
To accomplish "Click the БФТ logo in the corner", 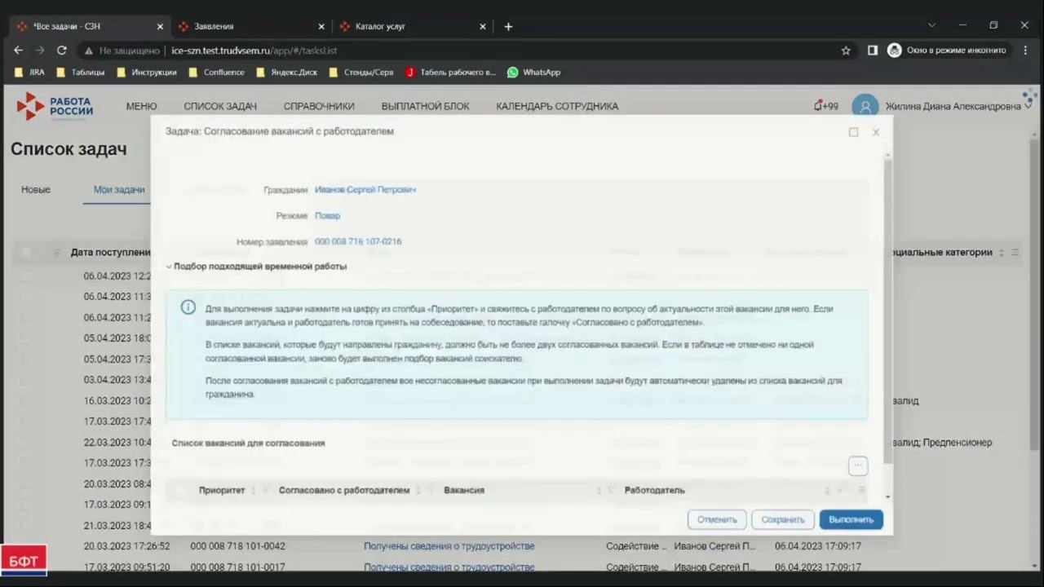I will [x=24, y=561].
